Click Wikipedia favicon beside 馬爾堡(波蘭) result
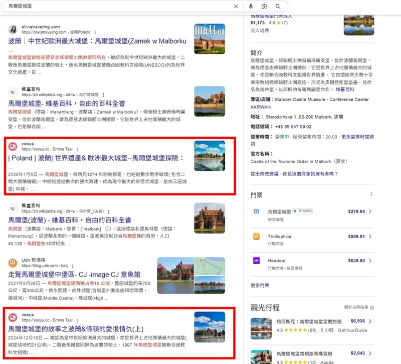Screen dimensions: 401x364 click(13, 208)
